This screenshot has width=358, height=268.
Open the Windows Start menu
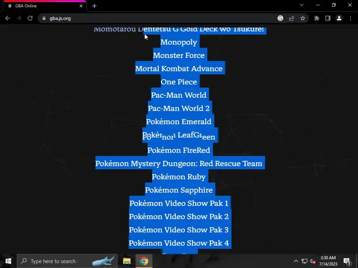coord(8,261)
